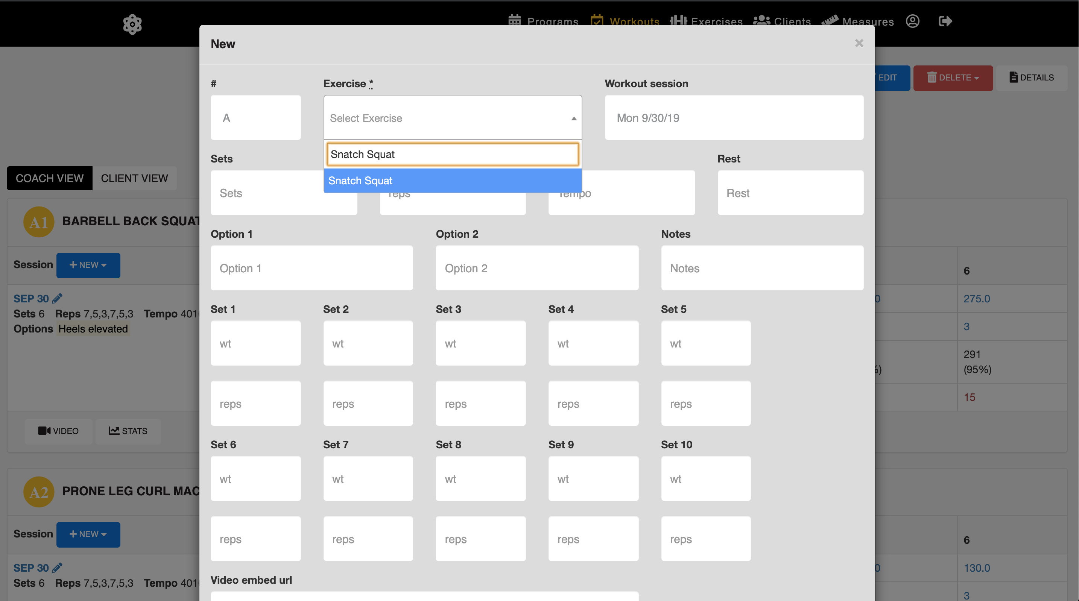The width and height of the screenshot is (1079, 601).
Task: Click Set 8 wt field
Action: [480, 479]
